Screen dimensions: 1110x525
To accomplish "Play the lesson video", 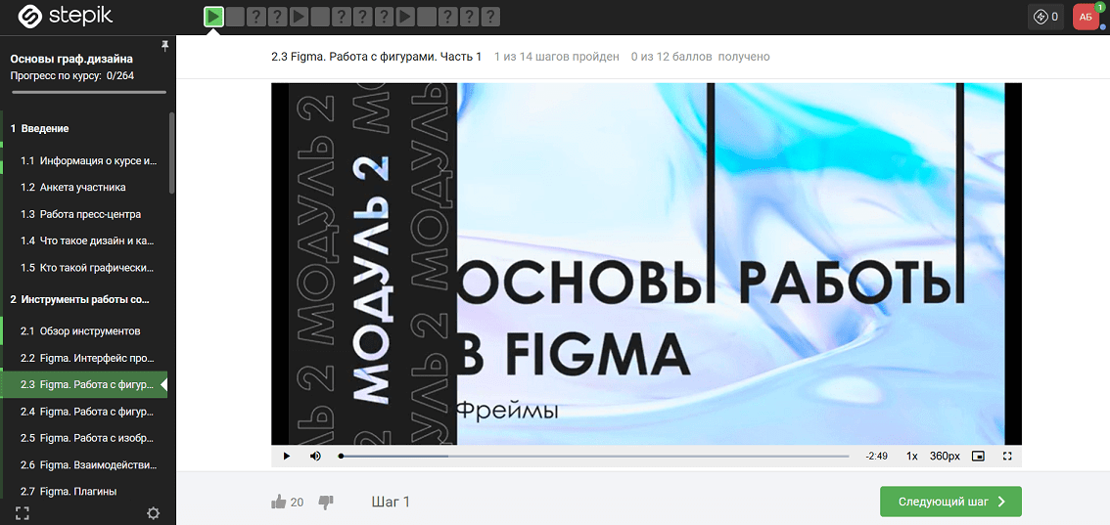I will click(287, 456).
